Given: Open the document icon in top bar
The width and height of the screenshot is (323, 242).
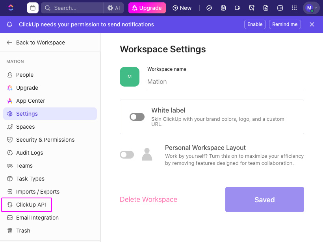Looking at the screenshot, I should [x=266, y=8].
